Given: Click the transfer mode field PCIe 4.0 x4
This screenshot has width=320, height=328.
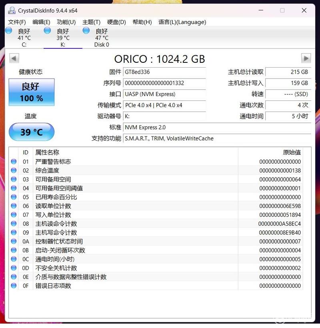Looking at the screenshot, I should [164, 105].
